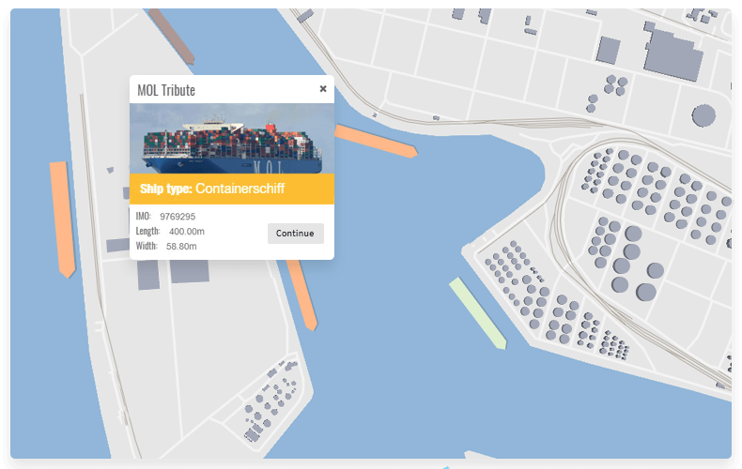Screen dimensions: 742x469
Task: Click the MOL Tribute title text
Action: (x=166, y=90)
